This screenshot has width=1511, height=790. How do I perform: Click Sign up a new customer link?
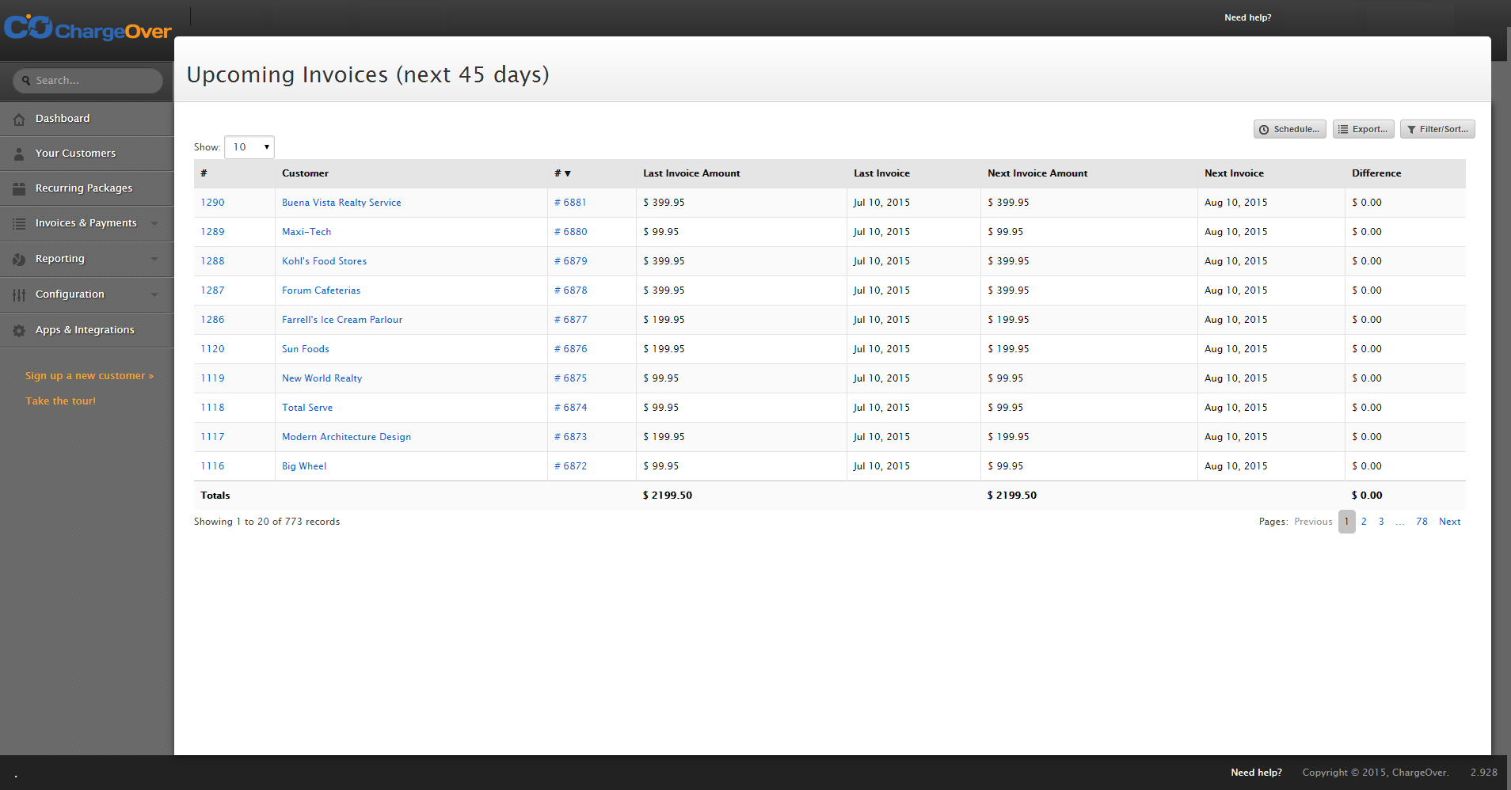pyautogui.click(x=89, y=376)
